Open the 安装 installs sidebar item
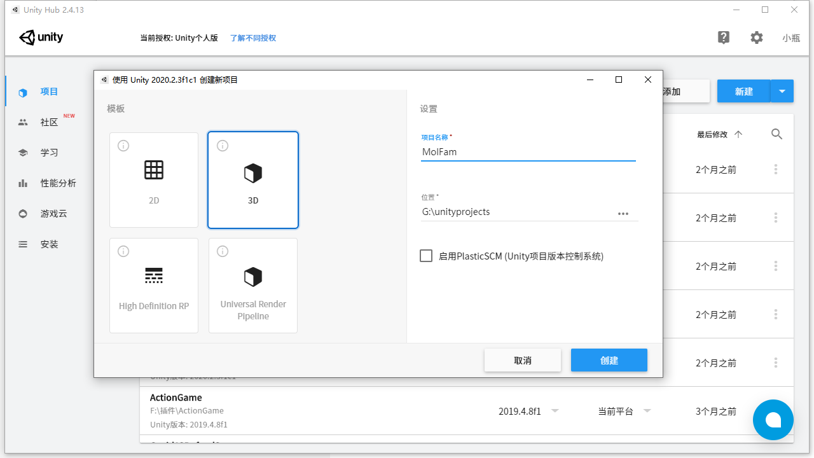Screen dimensions: 814x458 point(48,244)
